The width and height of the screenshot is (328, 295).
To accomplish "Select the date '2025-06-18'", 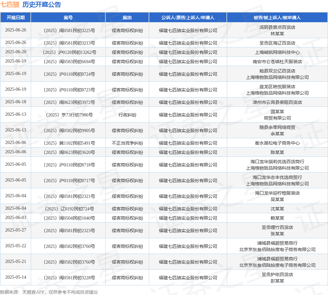I will [16, 102].
